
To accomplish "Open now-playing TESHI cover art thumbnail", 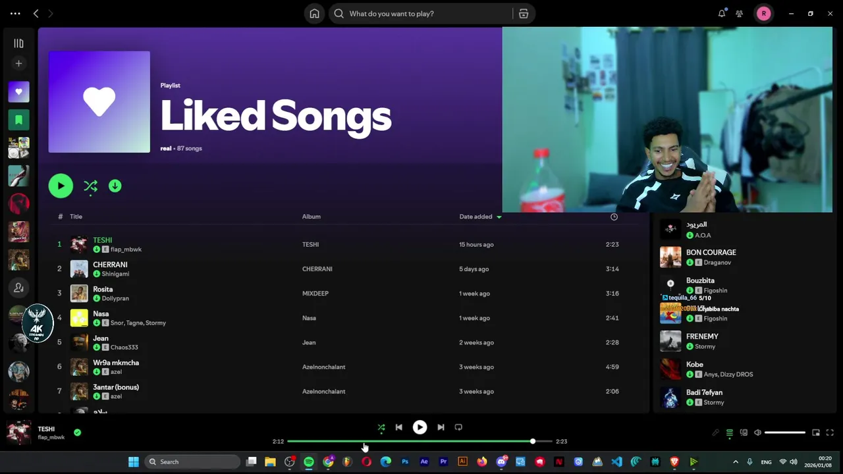I will pyautogui.click(x=18, y=433).
